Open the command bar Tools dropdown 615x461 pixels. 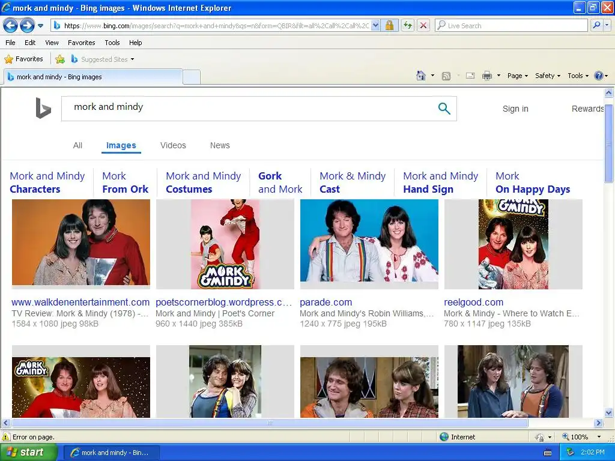pos(578,76)
